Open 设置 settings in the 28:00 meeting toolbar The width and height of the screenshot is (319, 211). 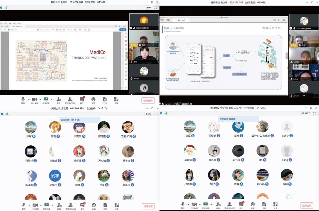[116, 100]
